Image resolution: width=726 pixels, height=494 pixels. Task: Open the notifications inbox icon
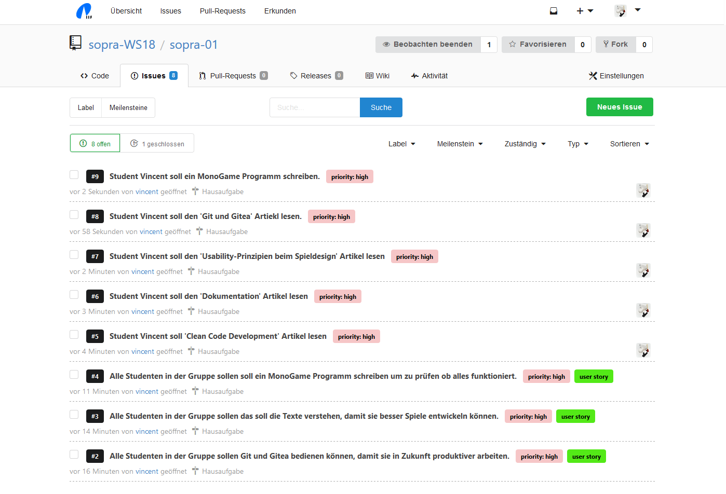click(x=554, y=11)
